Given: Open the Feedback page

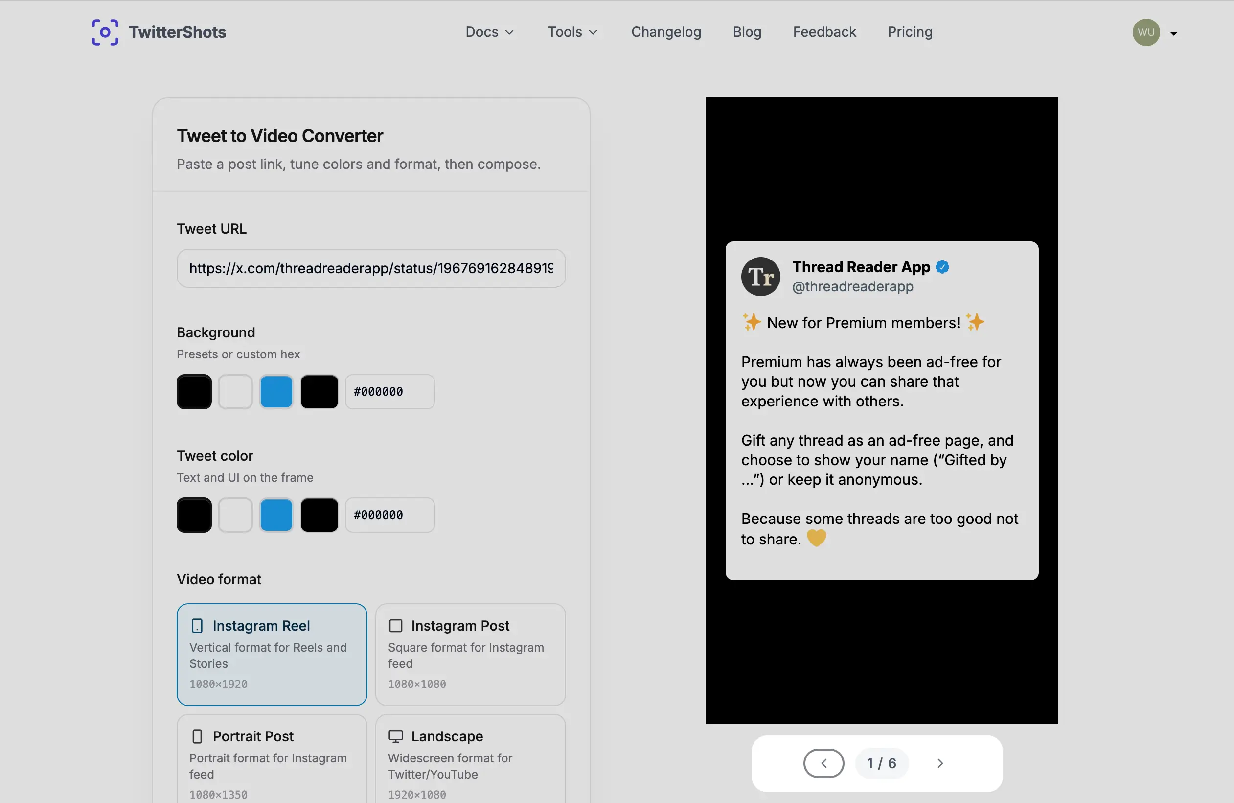Looking at the screenshot, I should [x=824, y=32].
